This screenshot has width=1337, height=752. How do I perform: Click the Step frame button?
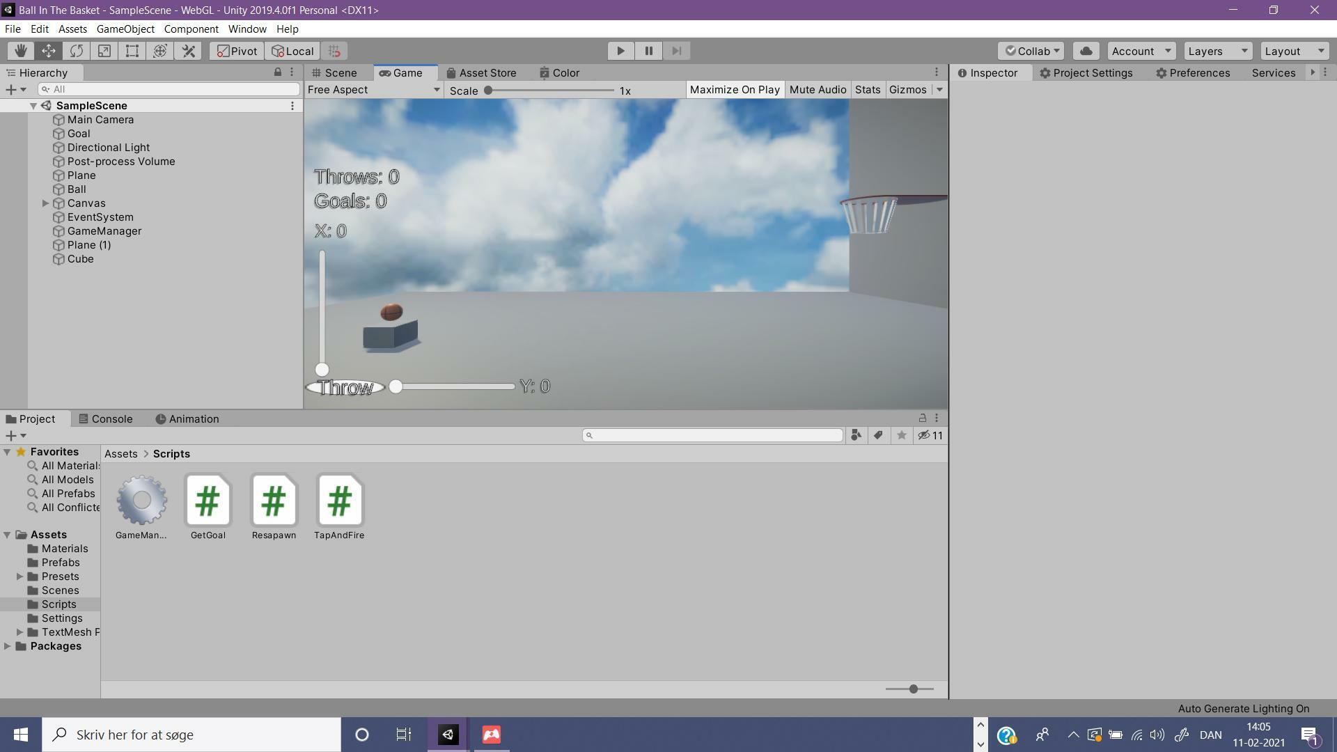click(676, 51)
